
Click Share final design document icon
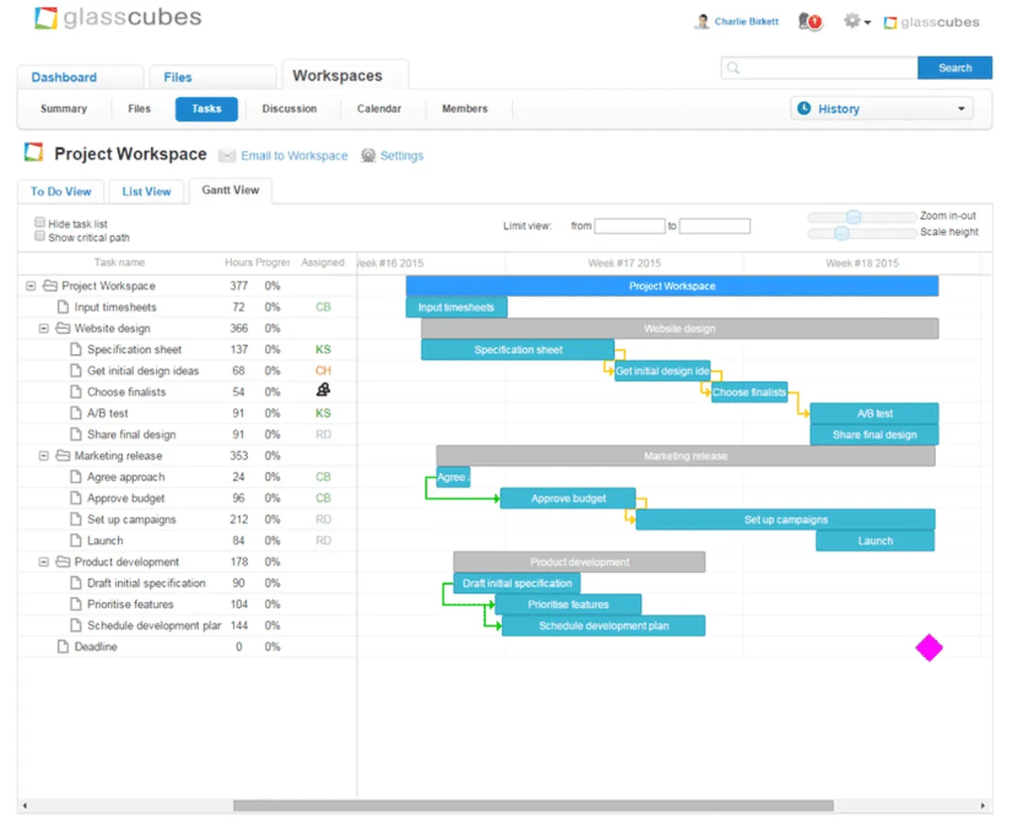75,434
